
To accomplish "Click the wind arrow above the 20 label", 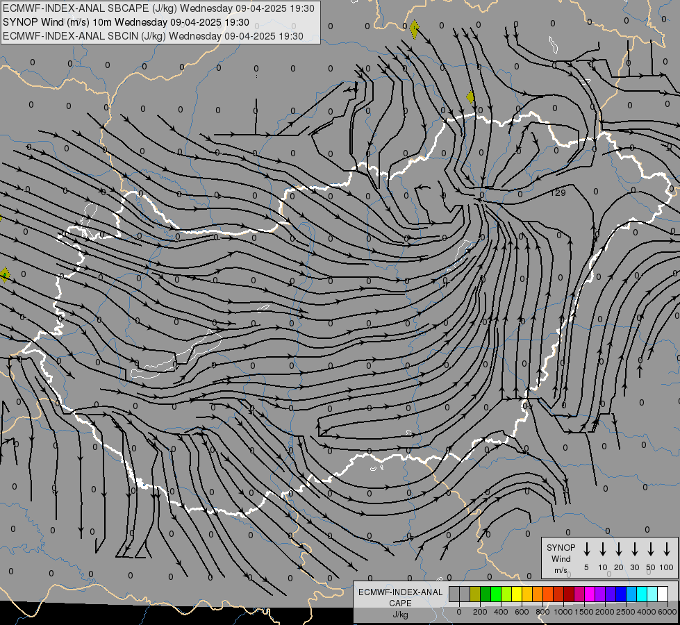I will [619, 549].
